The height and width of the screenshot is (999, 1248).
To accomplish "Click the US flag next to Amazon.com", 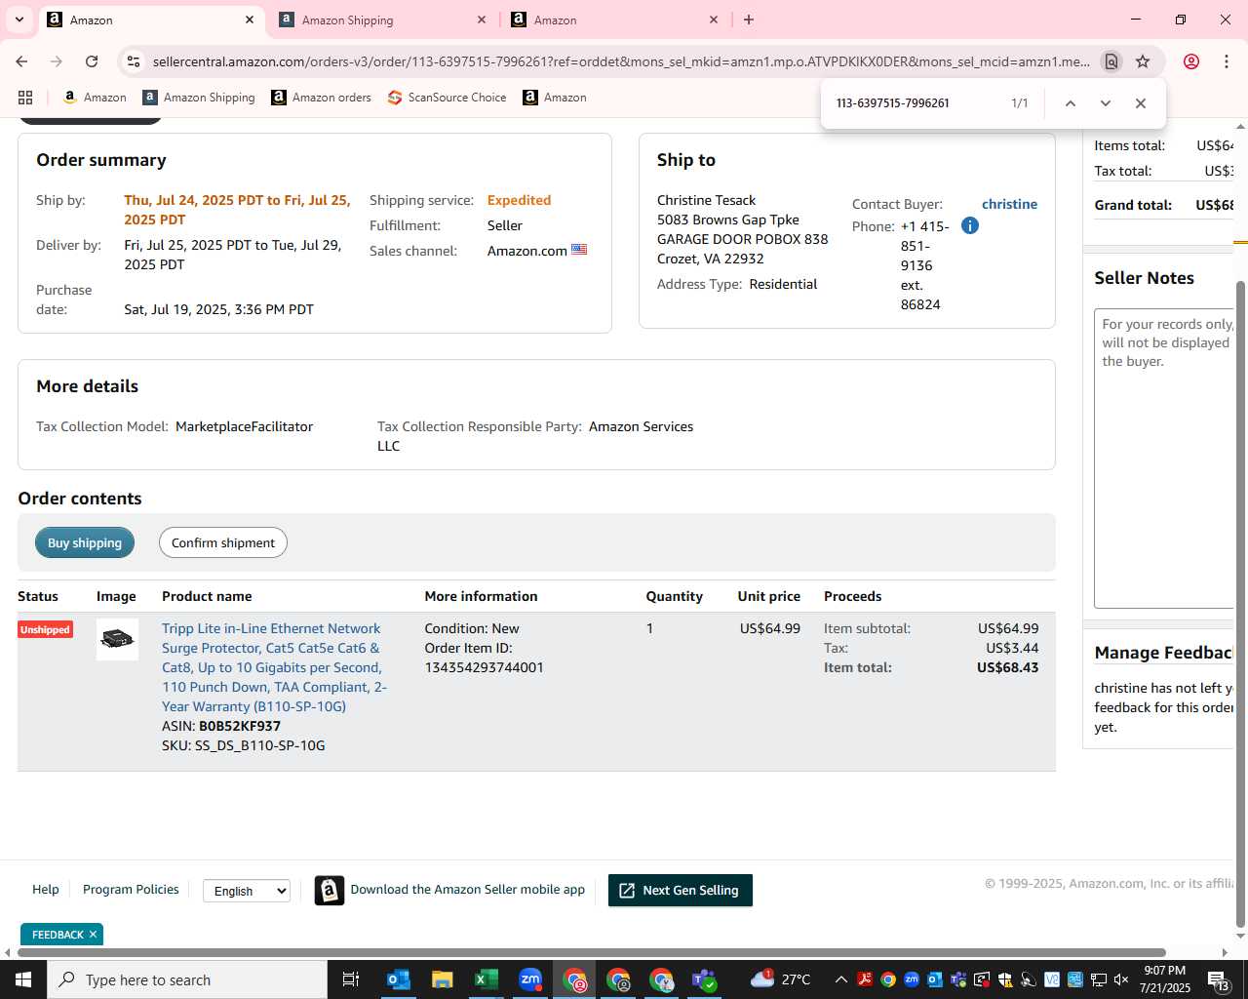I will [579, 250].
